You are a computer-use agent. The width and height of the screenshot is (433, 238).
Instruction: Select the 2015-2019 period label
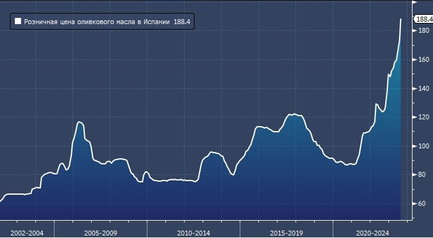pos(286,233)
